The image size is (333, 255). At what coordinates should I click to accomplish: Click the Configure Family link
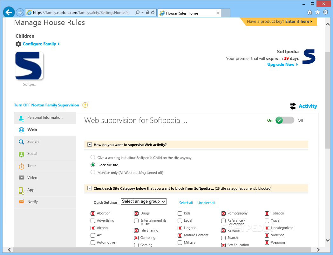tap(41, 44)
